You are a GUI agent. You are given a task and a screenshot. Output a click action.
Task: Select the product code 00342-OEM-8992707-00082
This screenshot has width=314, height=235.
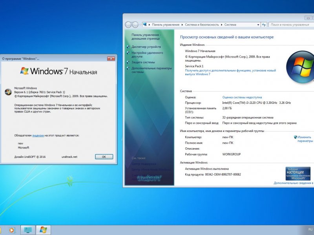(223, 174)
